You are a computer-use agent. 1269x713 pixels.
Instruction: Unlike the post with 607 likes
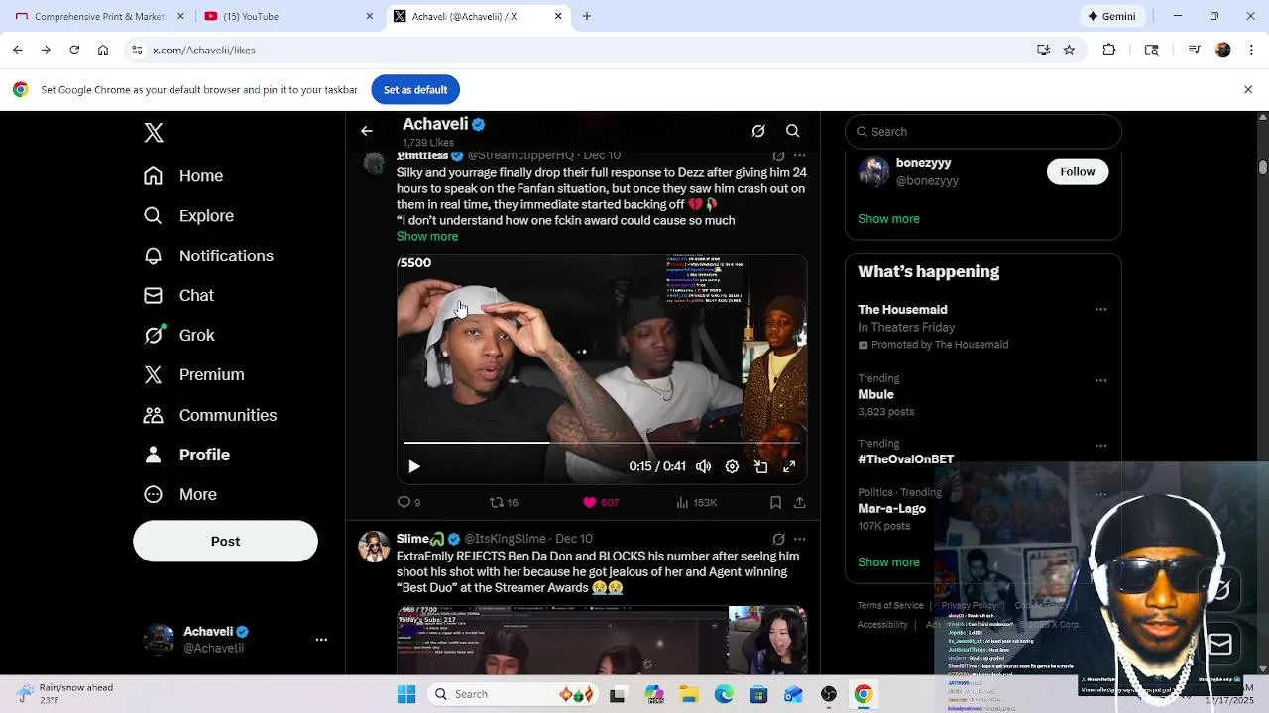pos(600,503)
